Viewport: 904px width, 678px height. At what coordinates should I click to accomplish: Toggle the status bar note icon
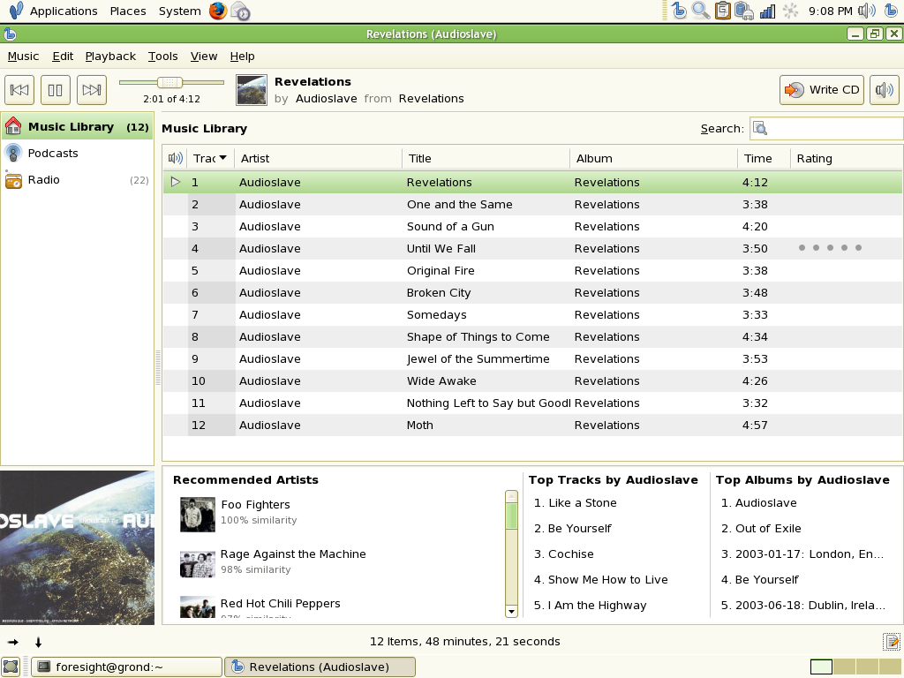[892, 641]
